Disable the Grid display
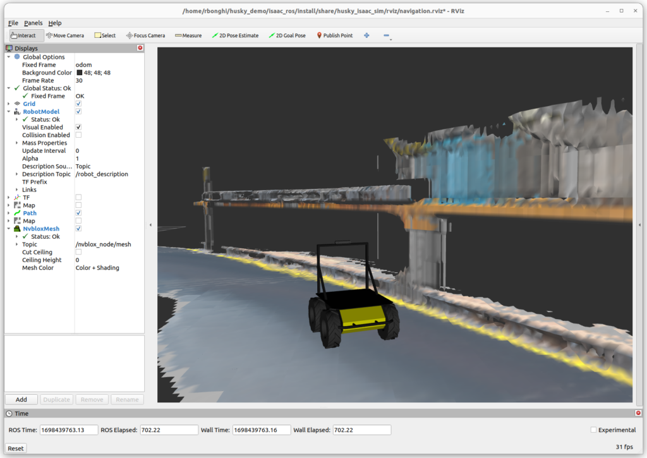Image resolution: width=647 pixels, height=458 pixels. (78, 104)
